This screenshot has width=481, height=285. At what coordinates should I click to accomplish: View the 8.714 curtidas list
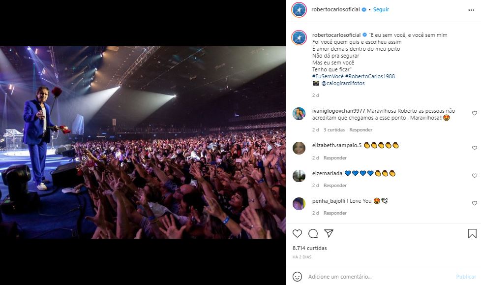[309, 248]
